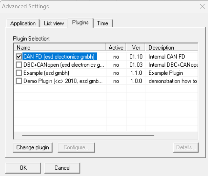
Task: Enable the DBC+CANopen plugin checkbox
Action: coord(19,65)
